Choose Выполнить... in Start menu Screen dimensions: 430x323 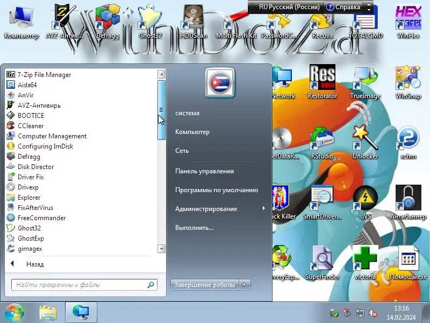[194, 228]
